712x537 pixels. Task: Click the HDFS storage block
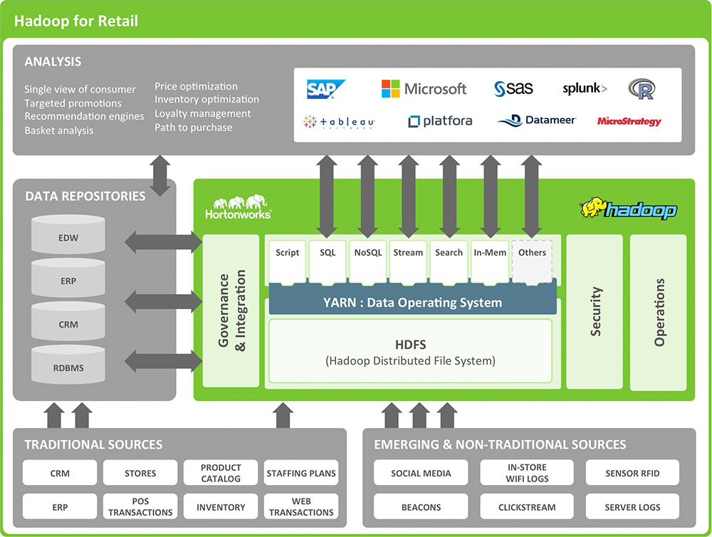(x=410, y=353)
